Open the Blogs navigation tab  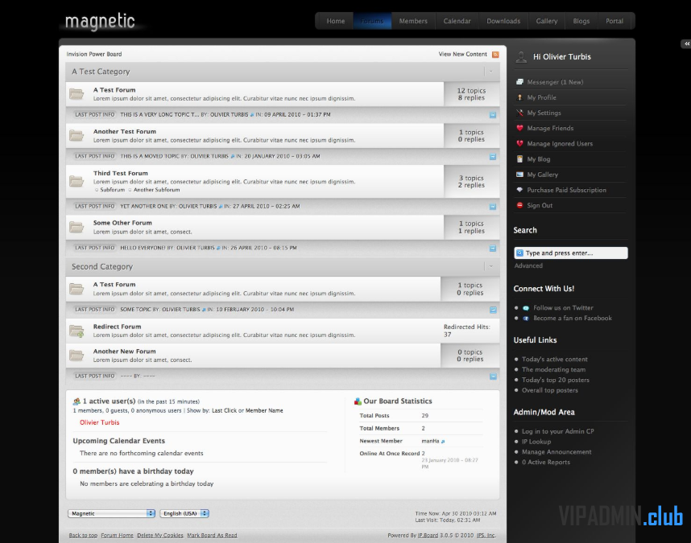(581, 21)
